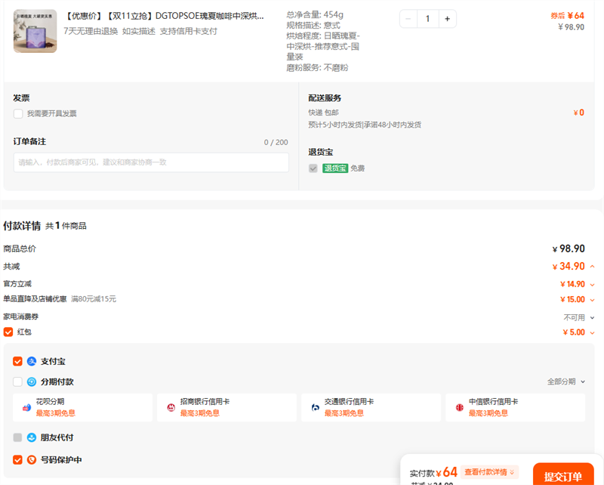Check the invoice request checkbox
Image resolution: width=604 pixels, height=485 pixels.
pyautogui.click(x=17, y=114)
